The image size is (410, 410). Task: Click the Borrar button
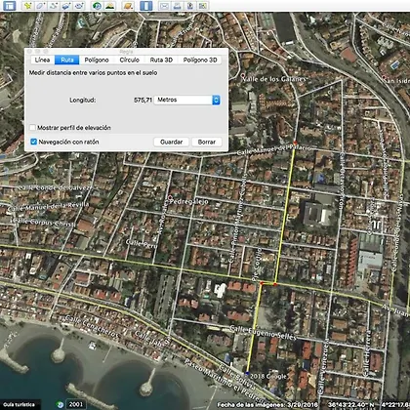207,142
